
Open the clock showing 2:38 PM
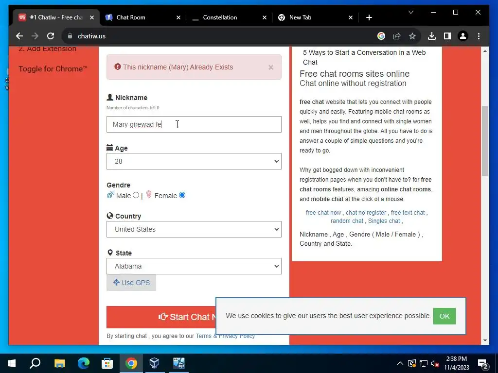[456, 363]
